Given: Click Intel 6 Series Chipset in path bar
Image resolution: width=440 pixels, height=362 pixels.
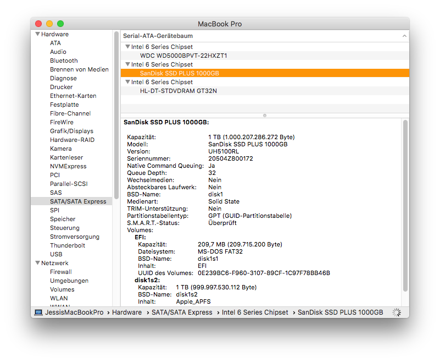Looking at the screenshot, I should [x=255, y=312].
